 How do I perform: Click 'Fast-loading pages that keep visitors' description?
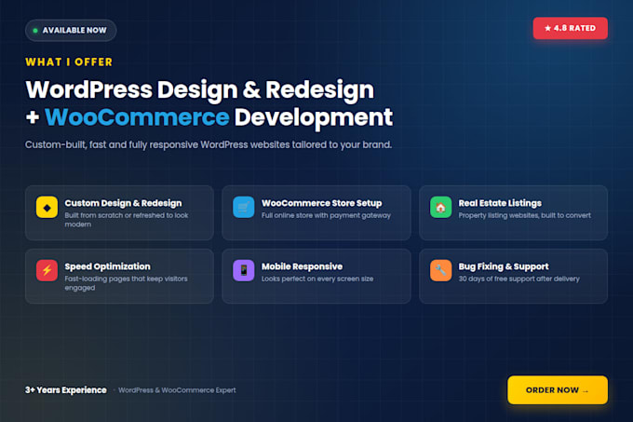126,283
